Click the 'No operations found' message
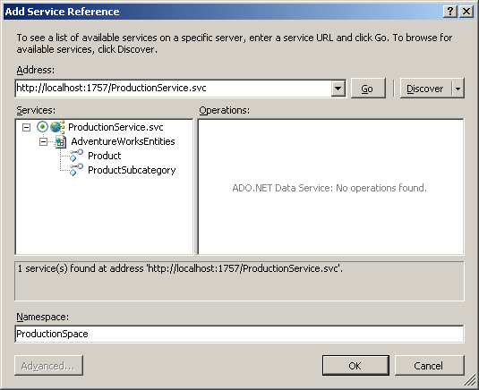Screen dimensions: 479x390 pyautogui.click(x=329, y=188)
